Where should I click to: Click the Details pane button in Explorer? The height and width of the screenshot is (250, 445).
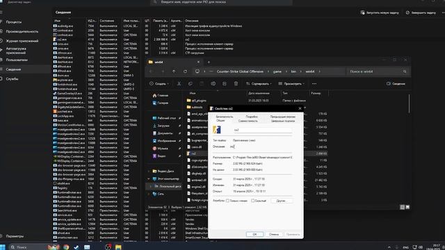point(396,83)
